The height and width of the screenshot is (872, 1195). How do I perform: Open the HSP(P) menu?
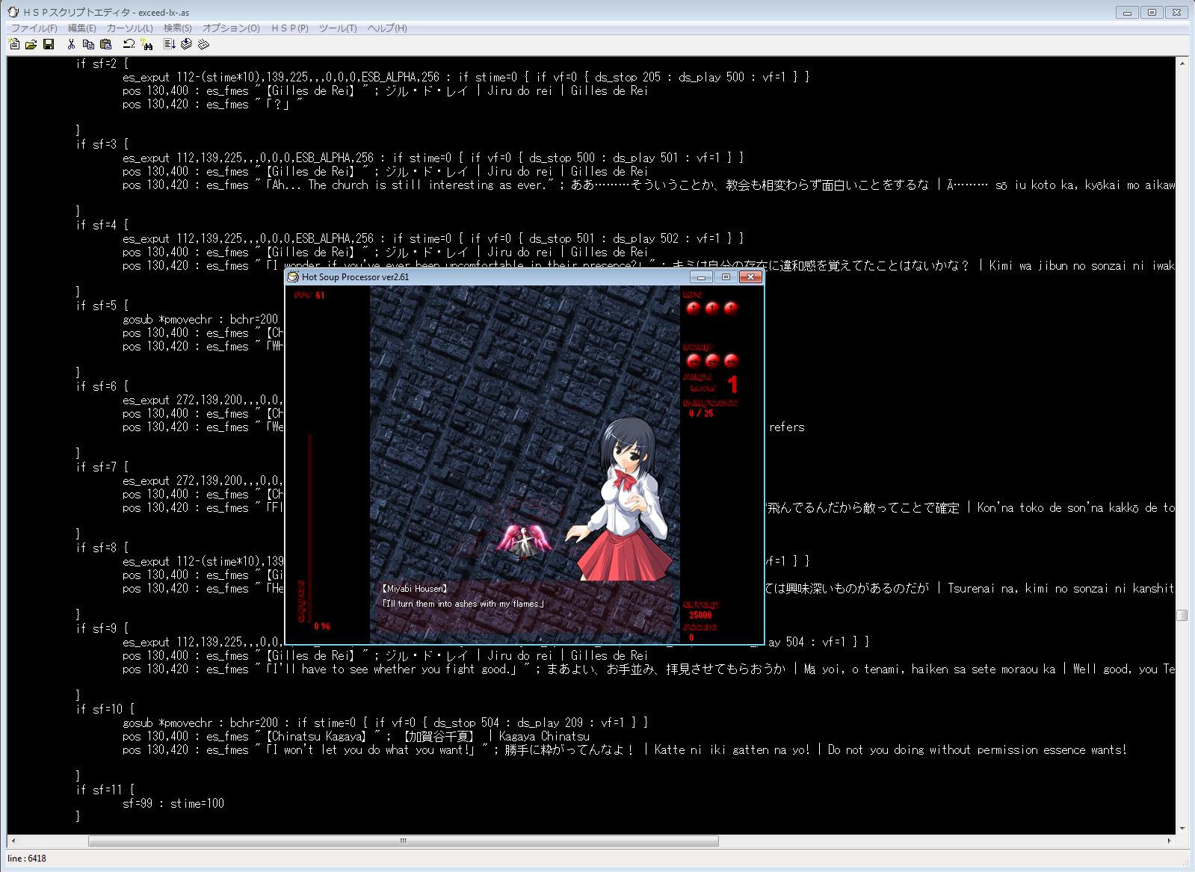pos(290,28)
